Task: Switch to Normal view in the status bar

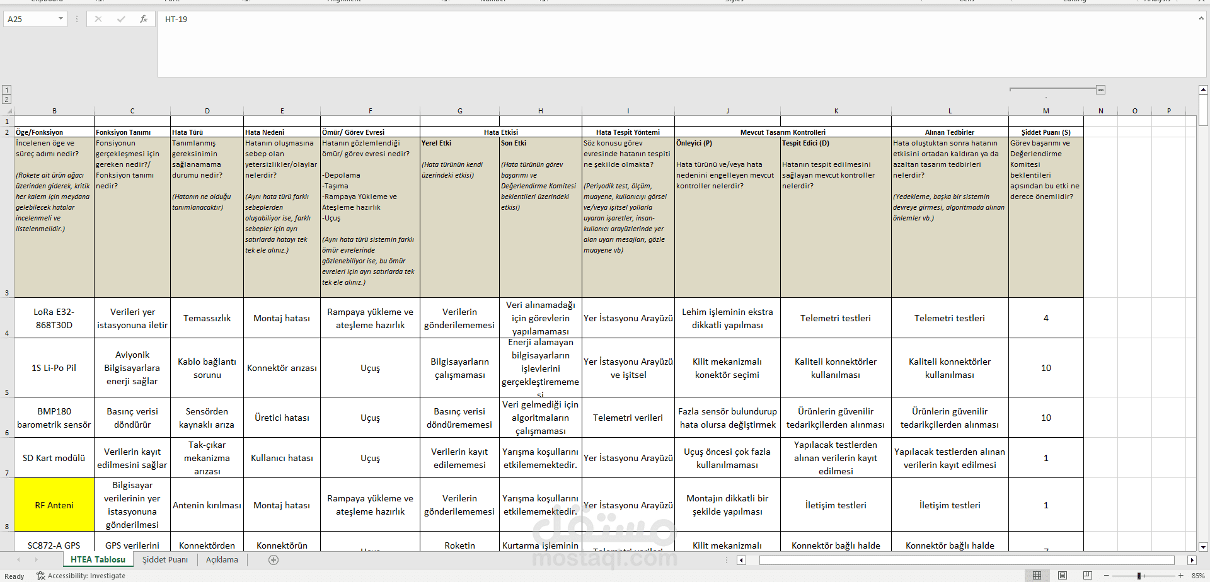Action: coord(1037,576)
